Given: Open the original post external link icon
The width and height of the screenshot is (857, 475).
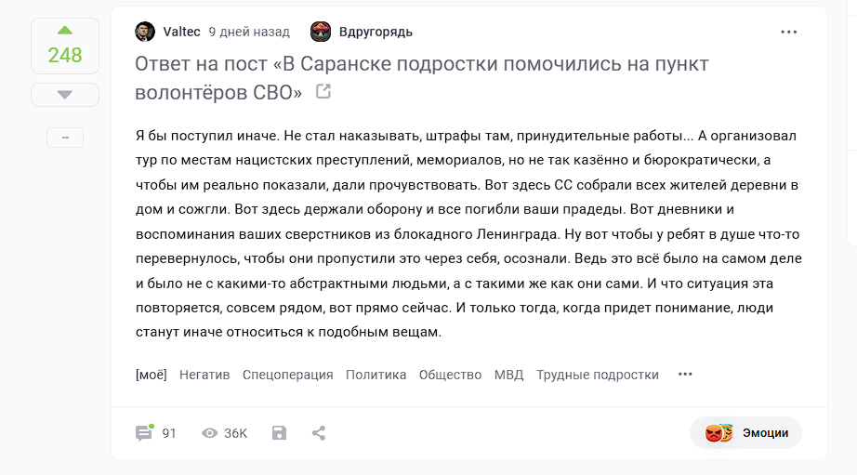Looking at the screenshot, I should 323,91.
